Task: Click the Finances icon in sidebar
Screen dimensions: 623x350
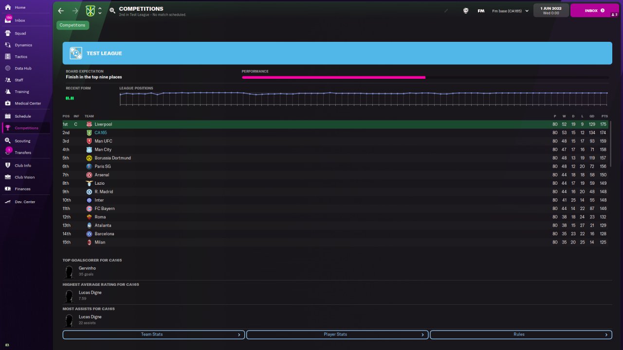Action: 8,189
